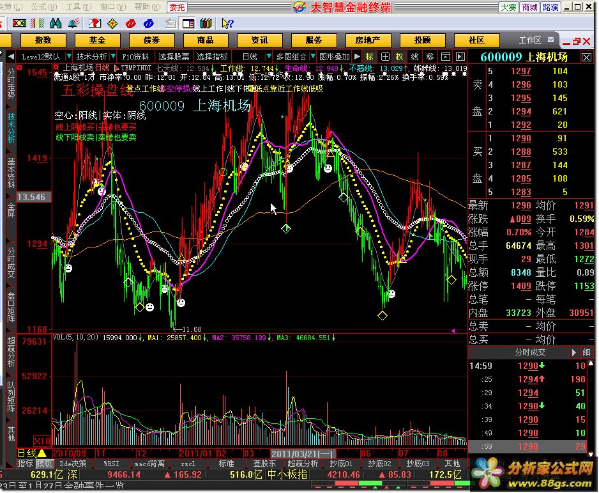Image resolution: width=599 pixels, height=493 pixels.
Task: Toggle the 移 move button
Action: pyautogui.click(x=430, y=57)
